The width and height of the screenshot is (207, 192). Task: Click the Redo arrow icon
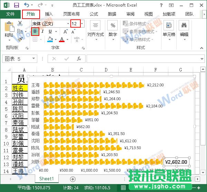click(x=40, y=5)
